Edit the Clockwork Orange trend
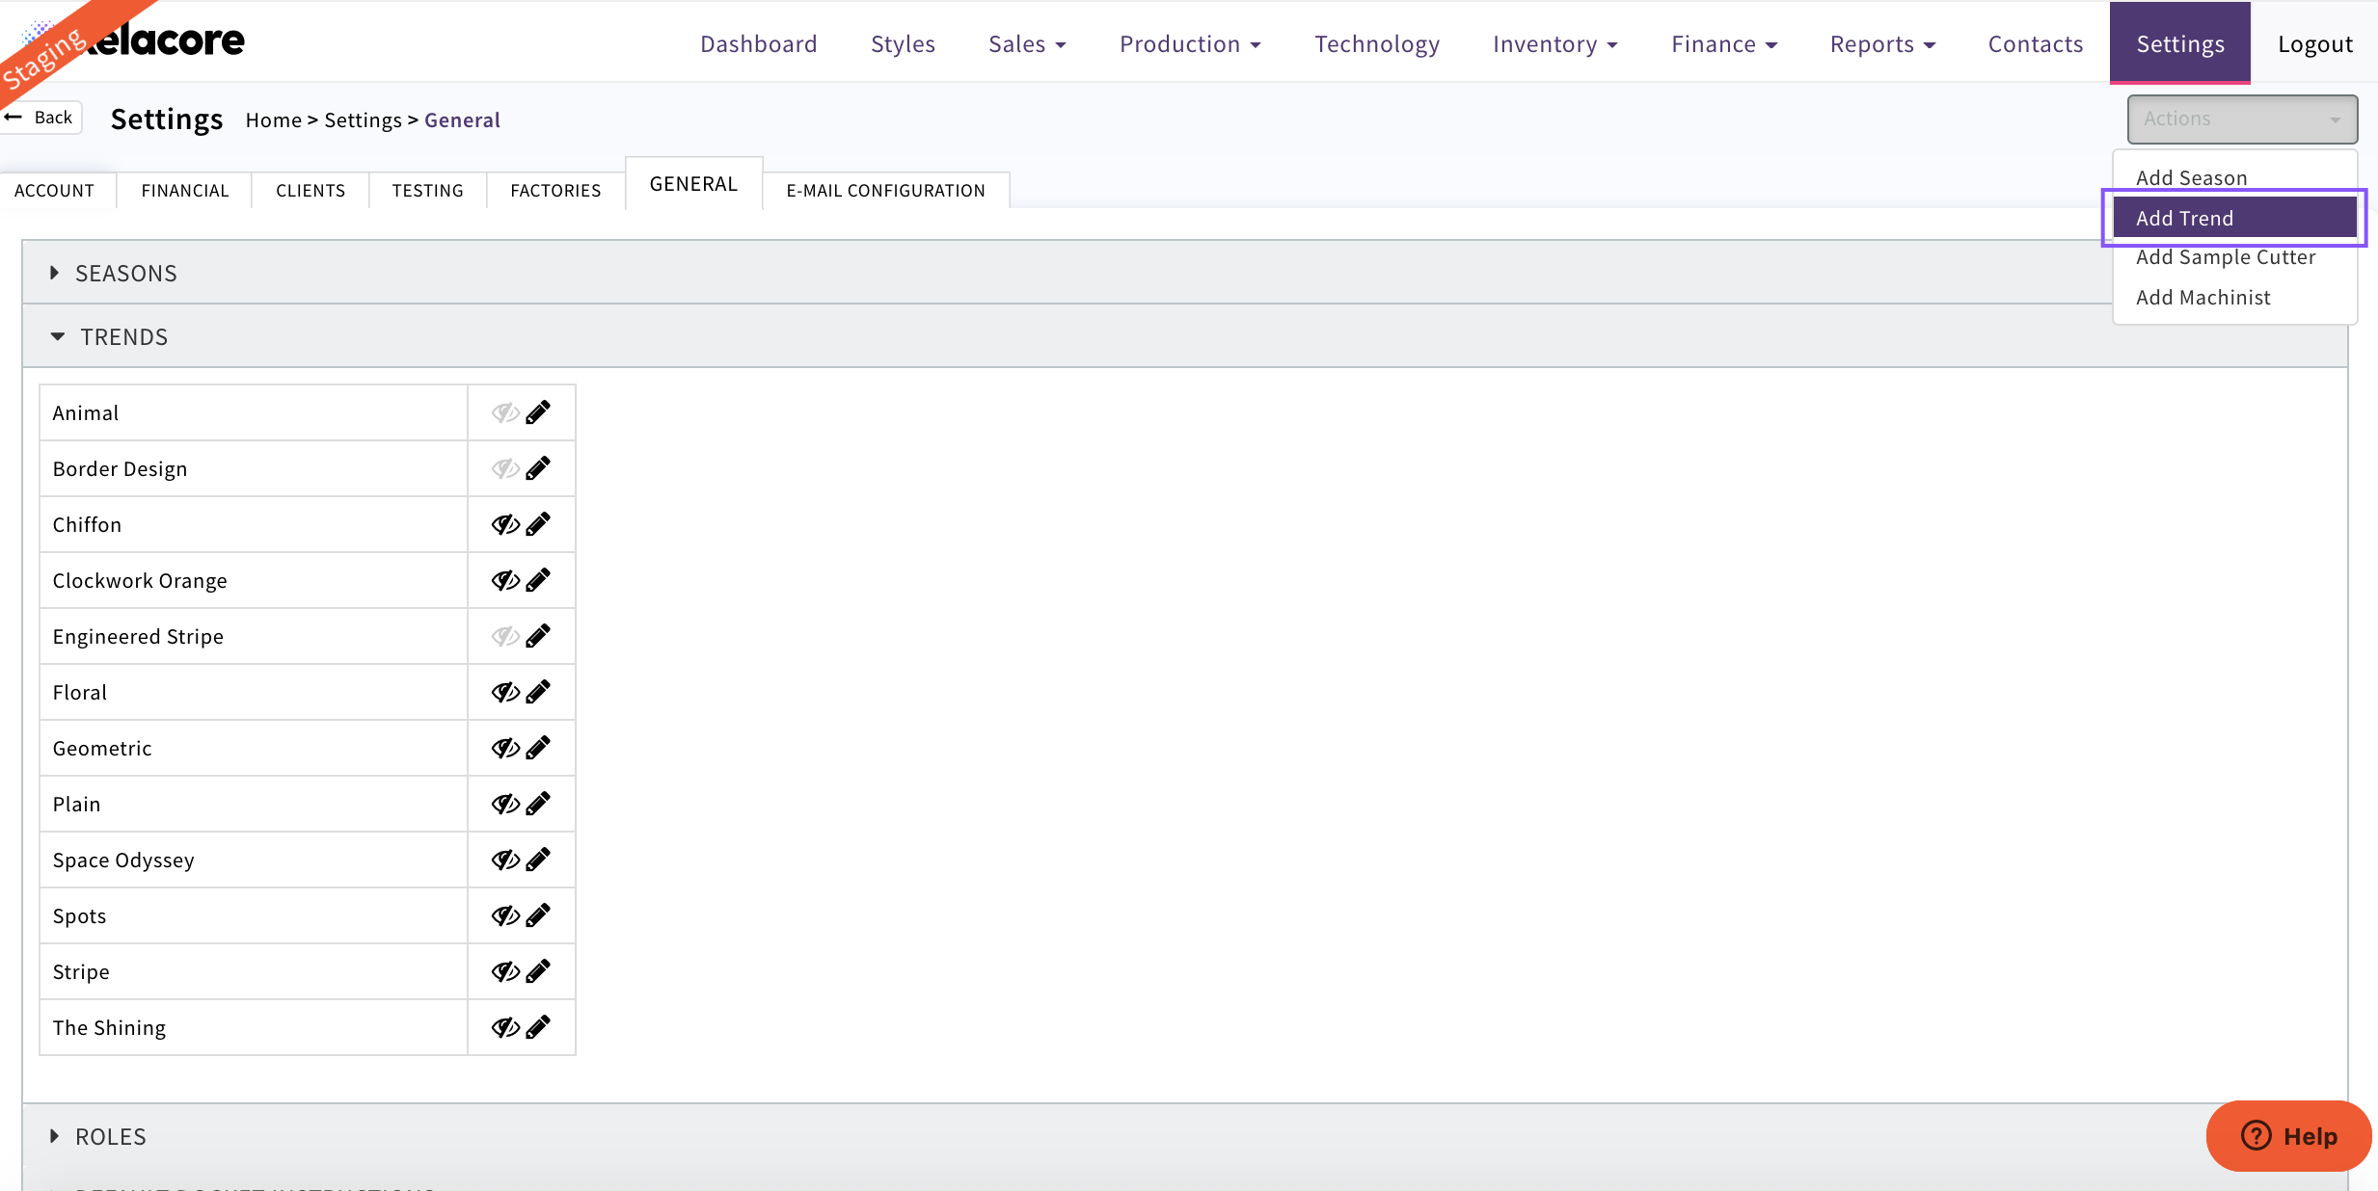 click(538, 580)
